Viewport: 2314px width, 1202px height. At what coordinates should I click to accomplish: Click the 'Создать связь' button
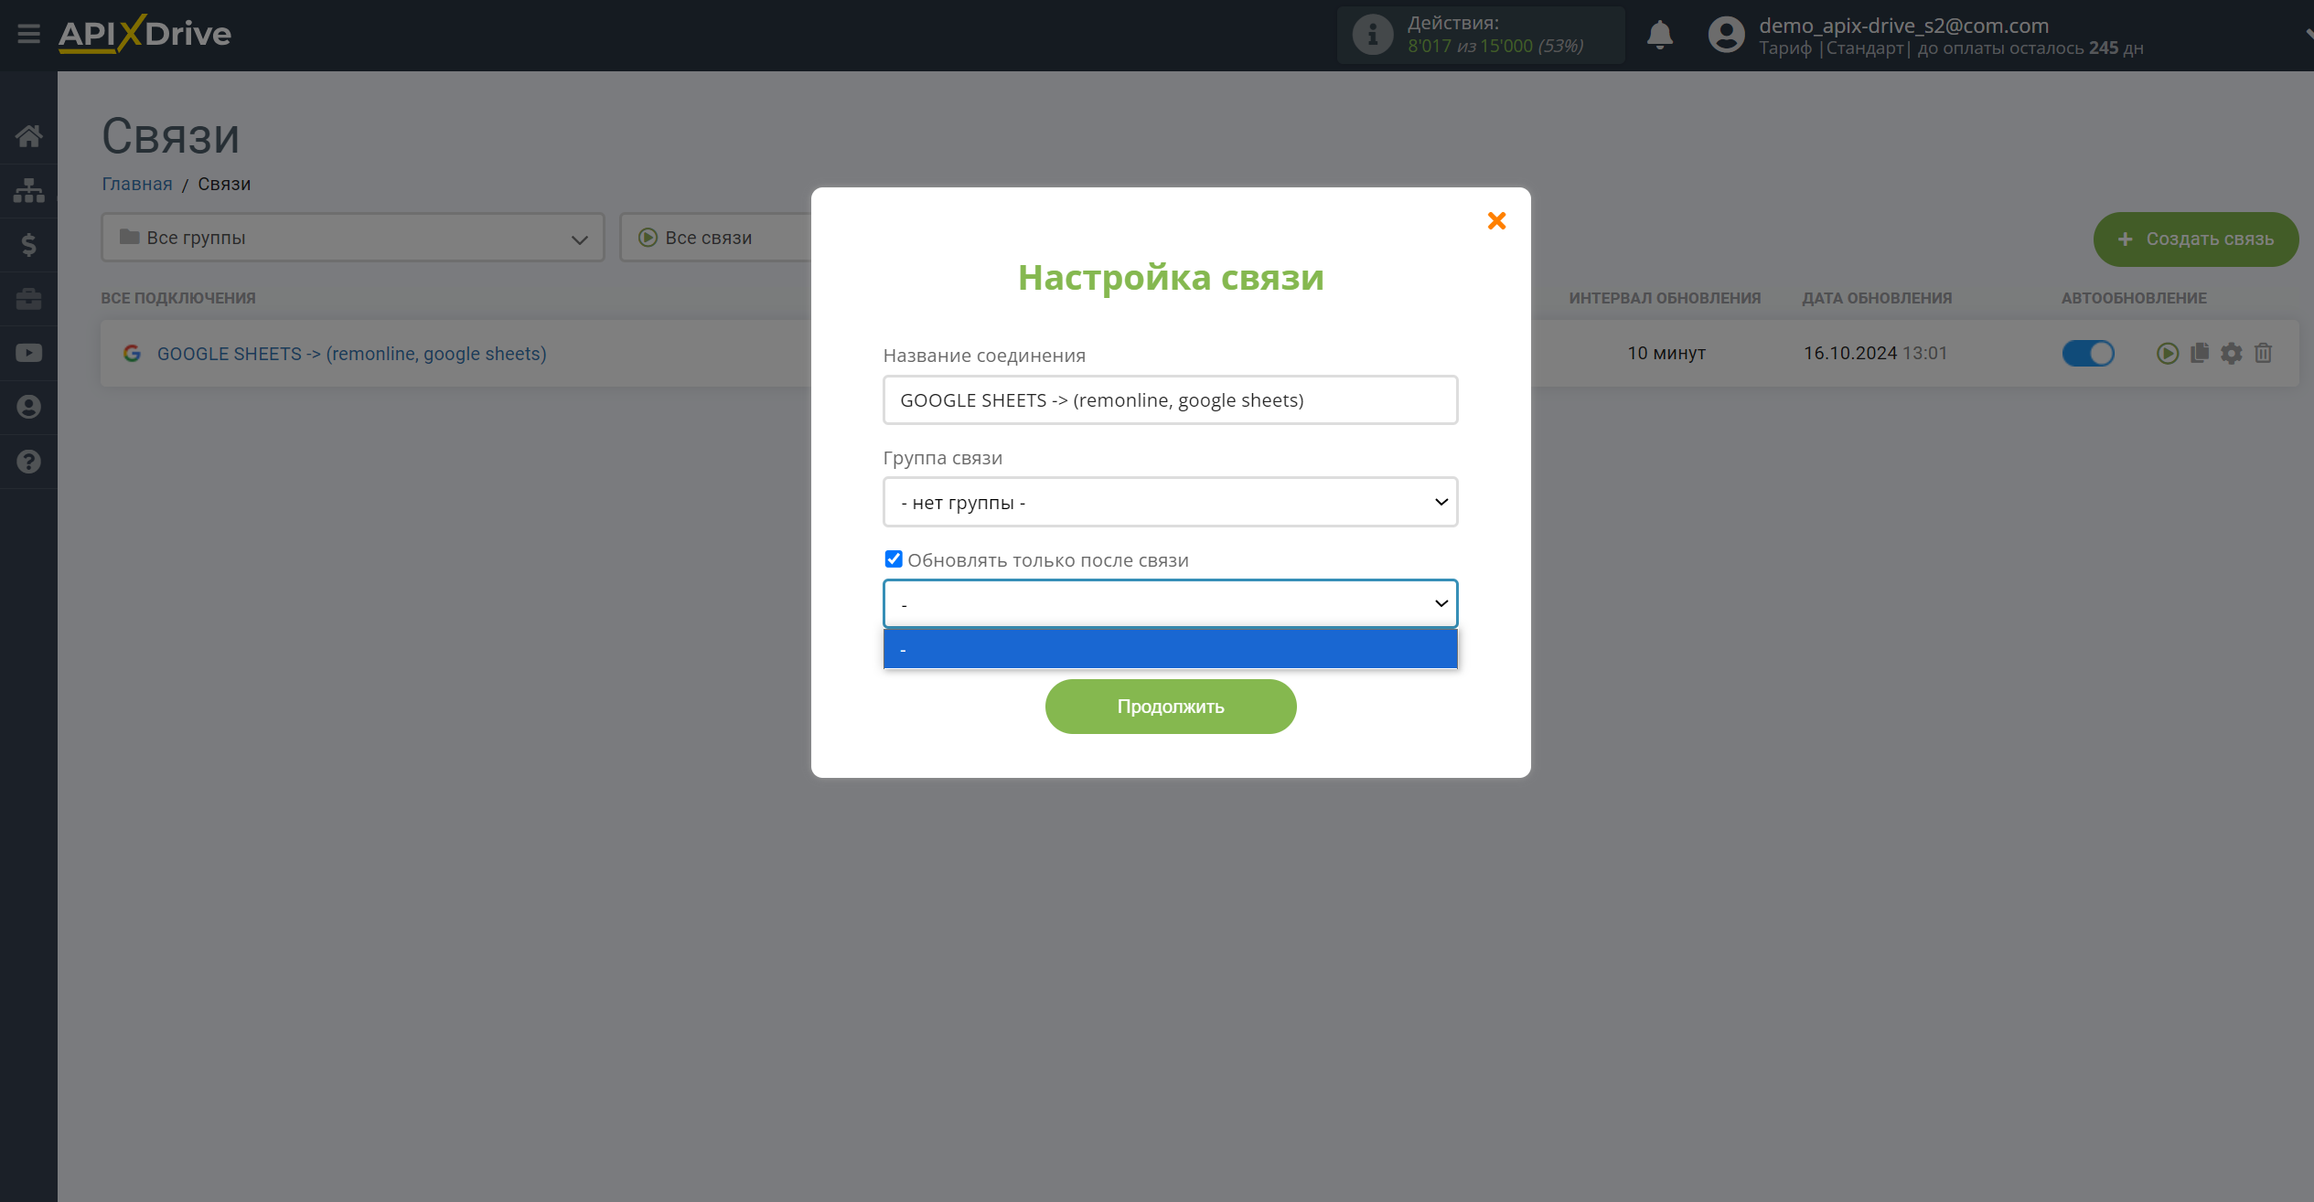coord(2195,239)
